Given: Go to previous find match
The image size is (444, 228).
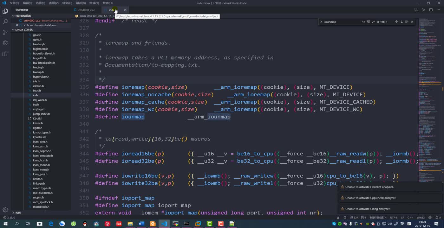Looking at the screenshot, I should click(396, 22).
